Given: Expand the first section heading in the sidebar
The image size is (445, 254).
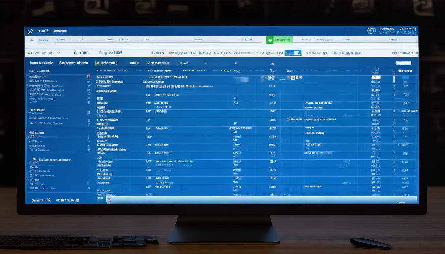Looking at the screenshot, I should pyautogui.click(x=36, y=71).
